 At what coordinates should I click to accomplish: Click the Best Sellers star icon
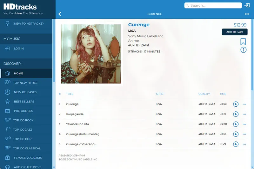coord(7,101)
